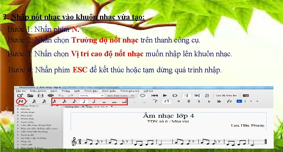Apply a sharp accidental
The height and width of the screenshot is (152, 283).
pyautogui.click(x=189, y=101)
